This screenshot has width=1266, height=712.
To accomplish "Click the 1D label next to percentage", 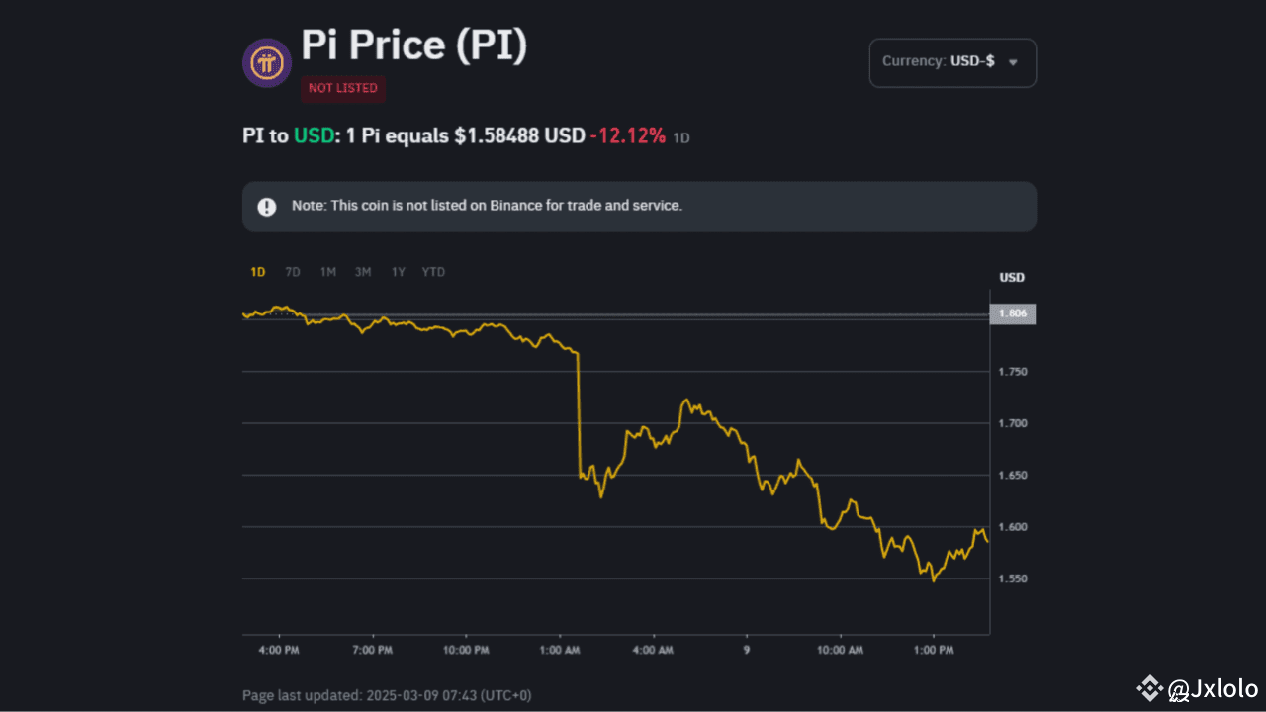I will 681,138.
